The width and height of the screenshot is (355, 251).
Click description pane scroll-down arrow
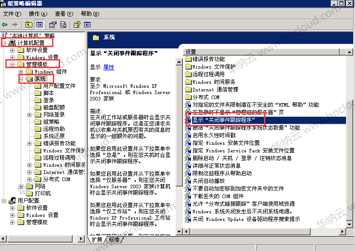pos(179,232)
